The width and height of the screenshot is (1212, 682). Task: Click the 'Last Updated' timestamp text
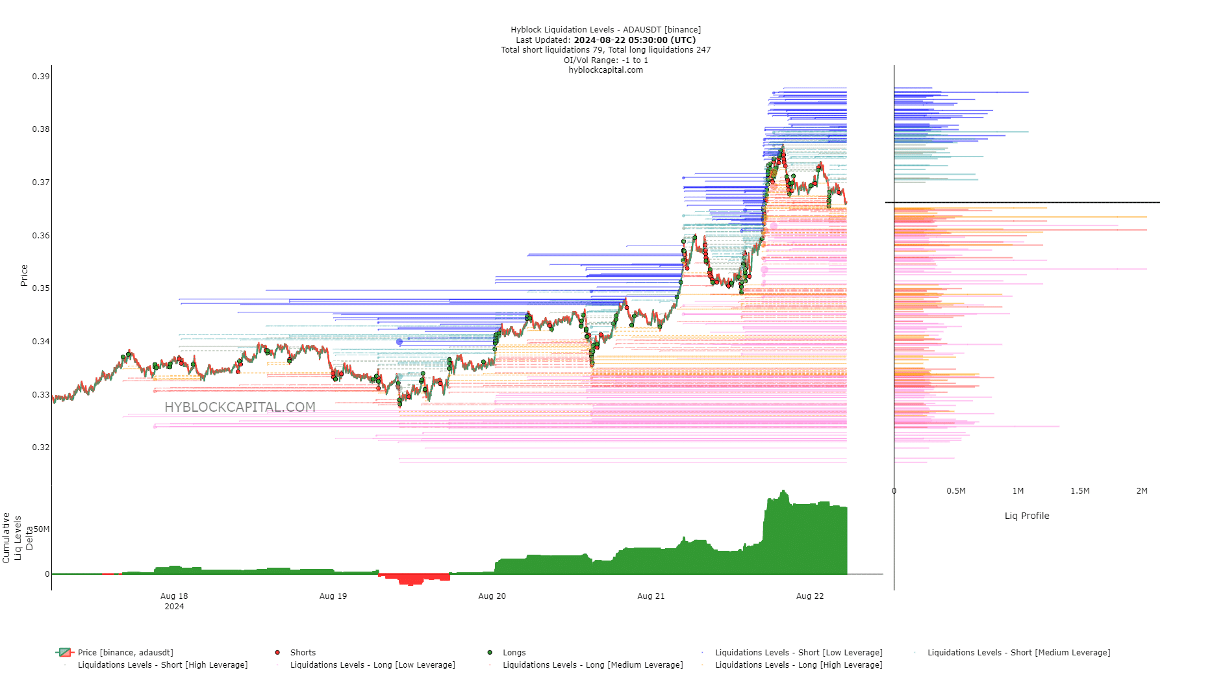coord(605,40)
